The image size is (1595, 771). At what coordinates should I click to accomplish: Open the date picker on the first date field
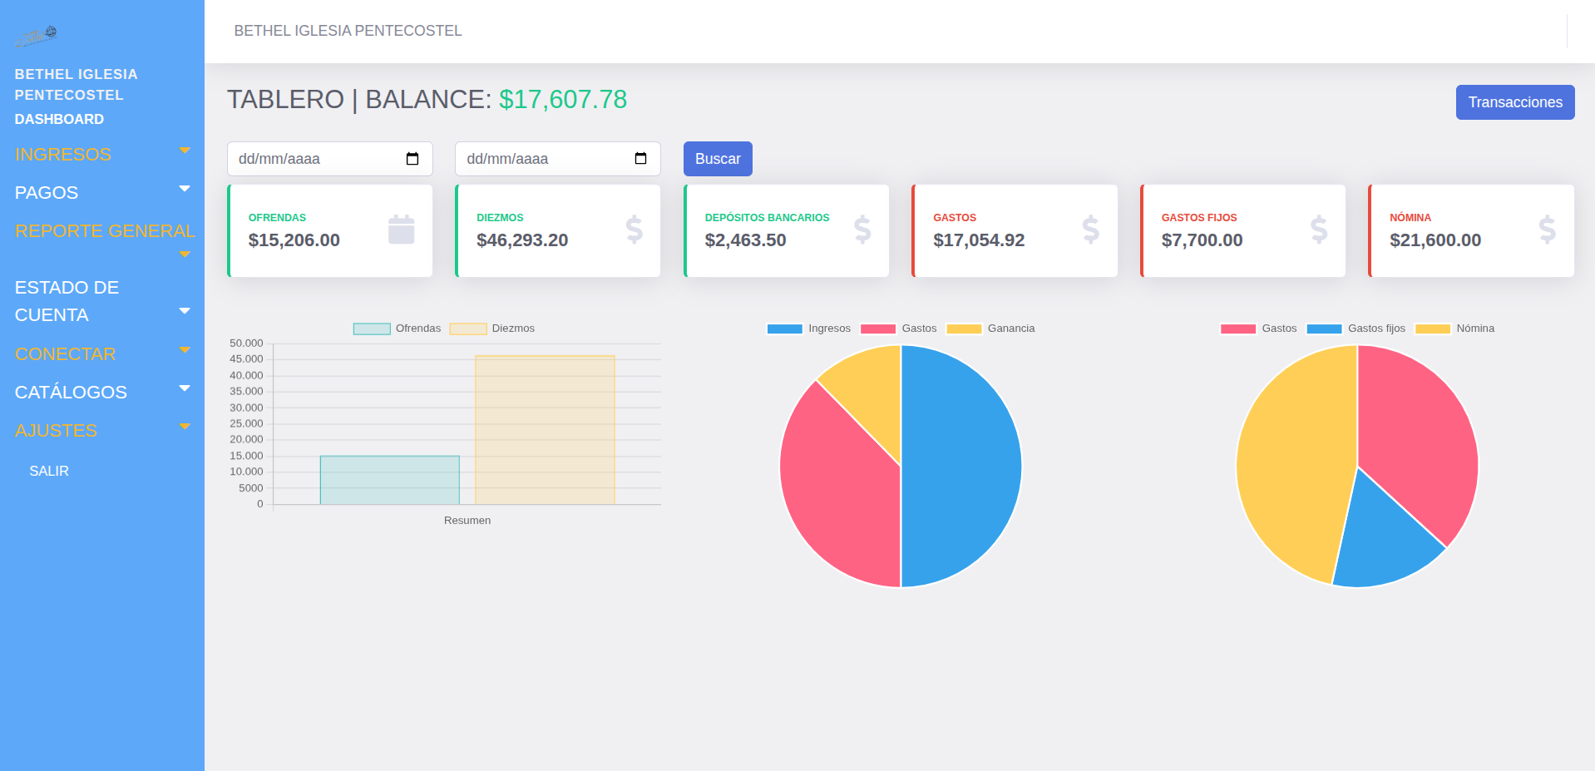coord(412,159)
